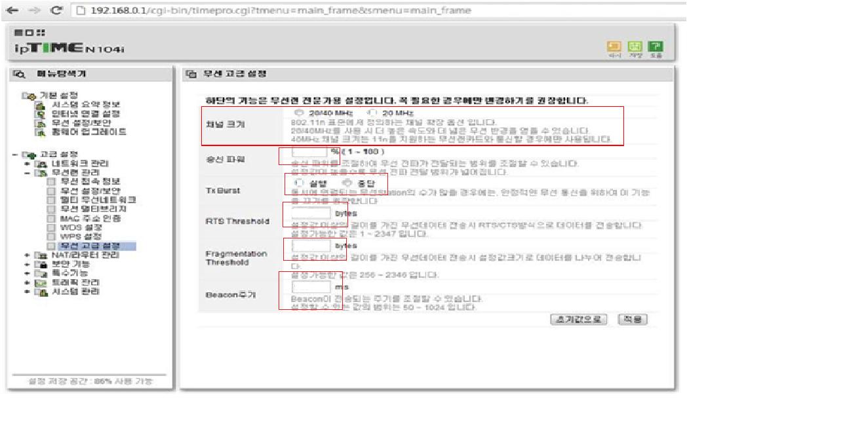866x433 pixels.
Task: Go back with the browser back arrow
Action: point(11,10)
